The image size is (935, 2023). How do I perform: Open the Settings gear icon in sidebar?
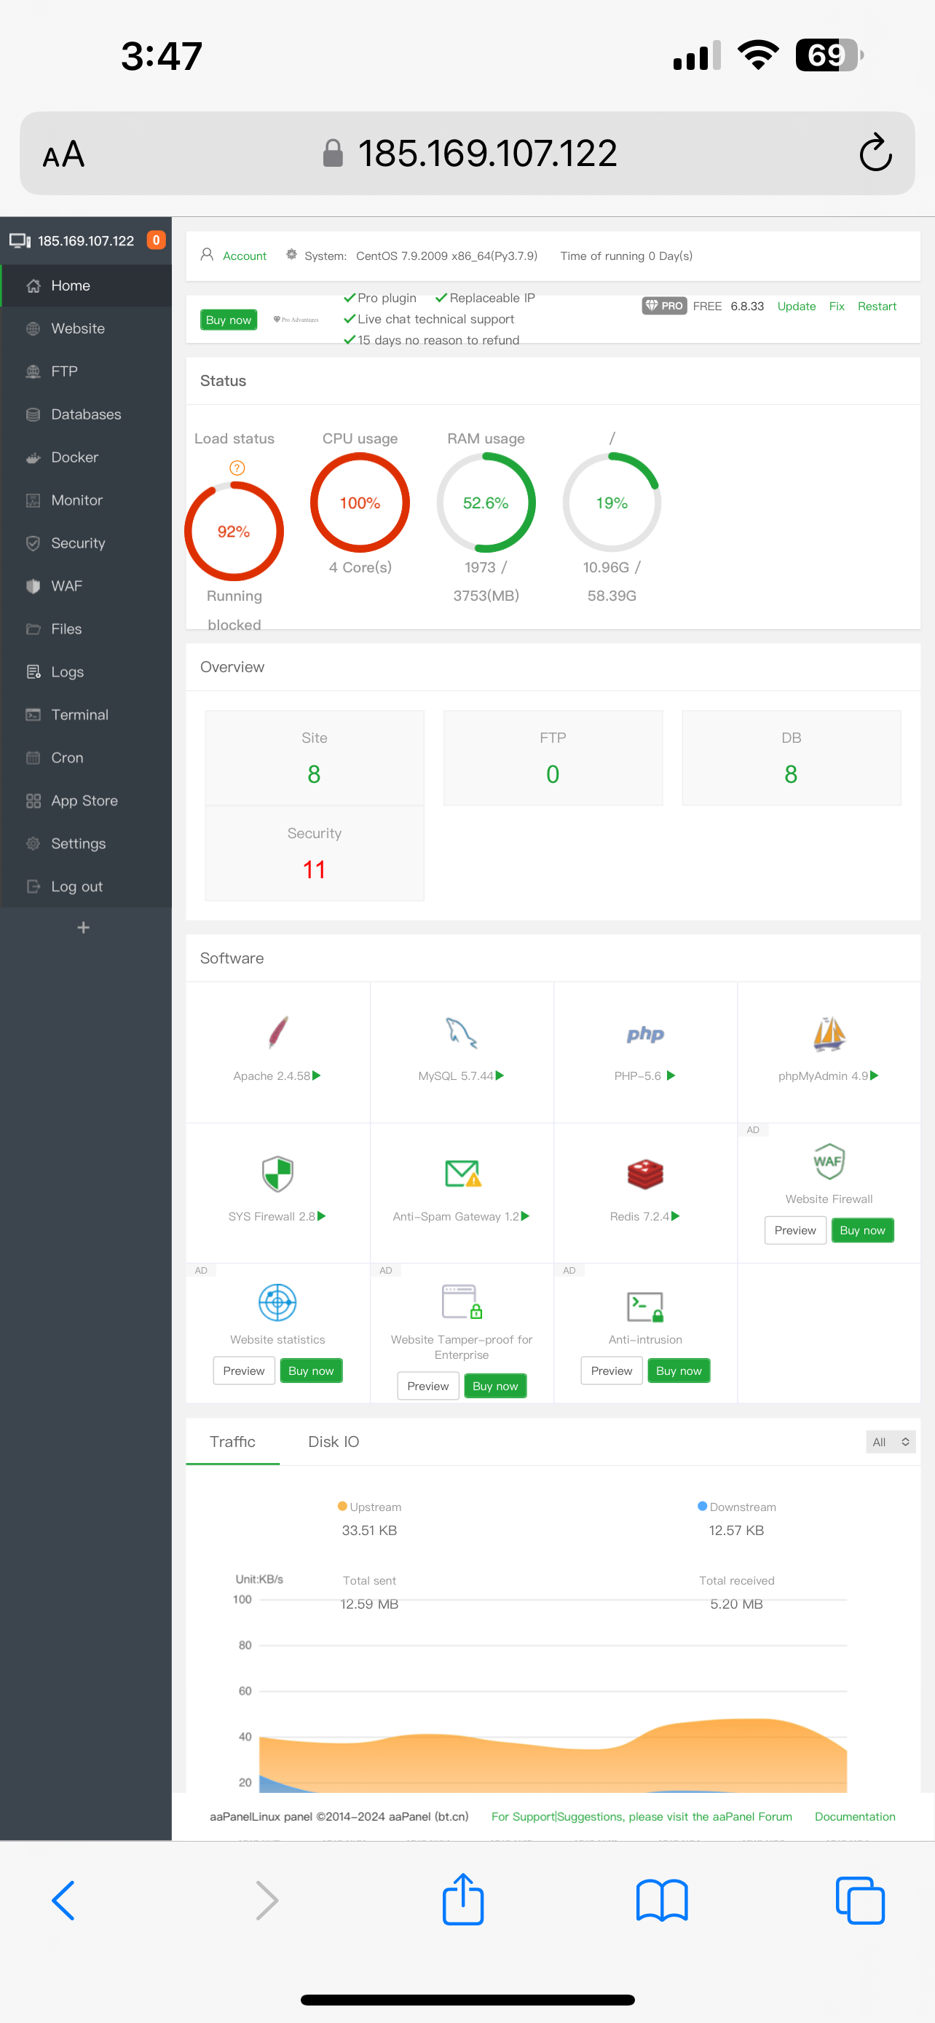[x=33, y=843]
